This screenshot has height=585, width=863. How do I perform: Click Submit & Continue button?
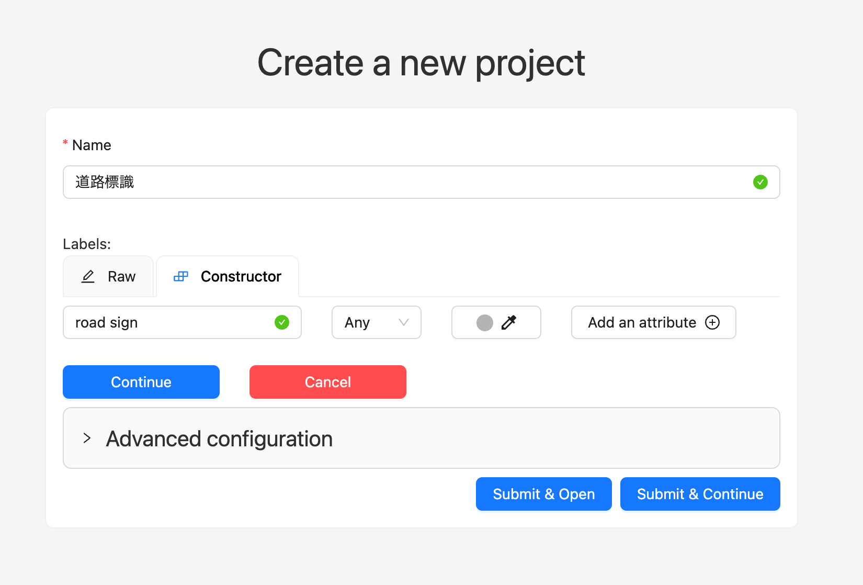coord(700,494)
